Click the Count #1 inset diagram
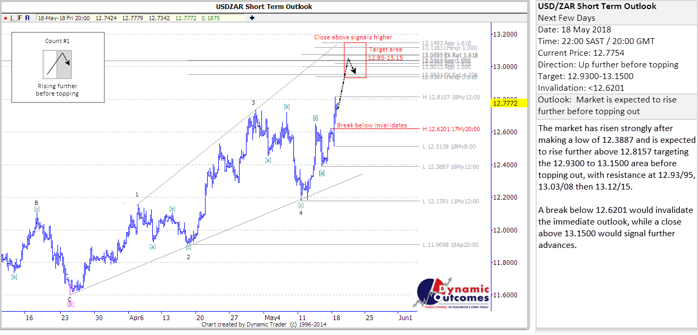The image size is (698, 335). (58, 65)
